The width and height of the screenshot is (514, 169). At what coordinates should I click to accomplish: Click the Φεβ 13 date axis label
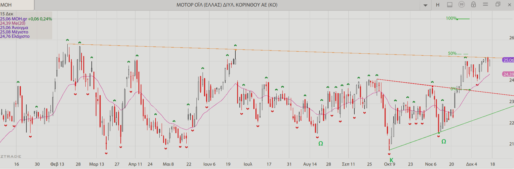click(57, 164)
